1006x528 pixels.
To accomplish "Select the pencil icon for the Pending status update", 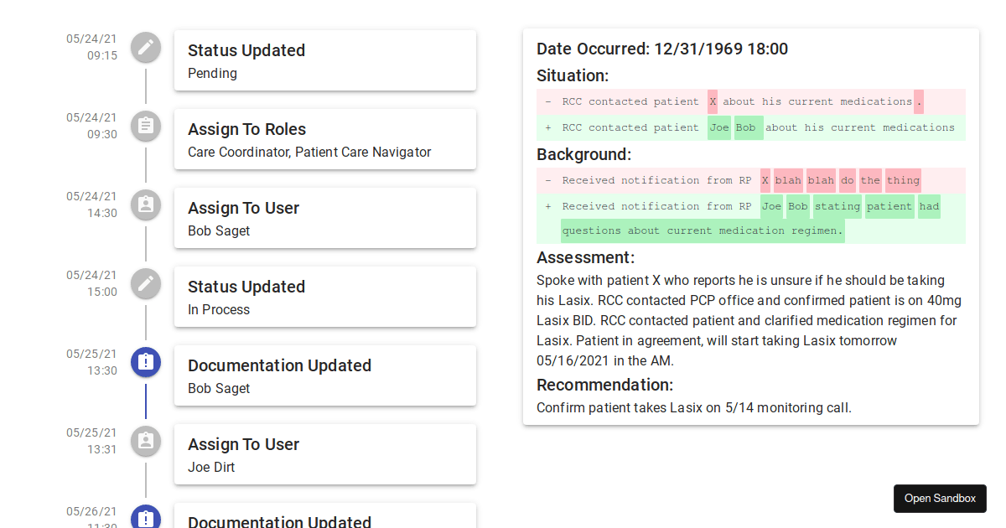I will click(x=146, y=48).
